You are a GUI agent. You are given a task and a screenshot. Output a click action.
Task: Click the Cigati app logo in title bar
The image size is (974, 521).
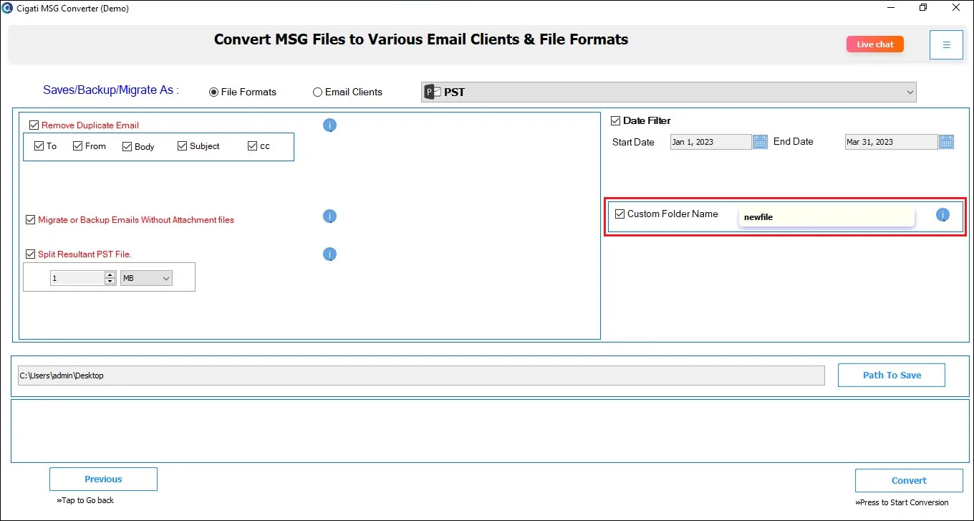(7, 8)
